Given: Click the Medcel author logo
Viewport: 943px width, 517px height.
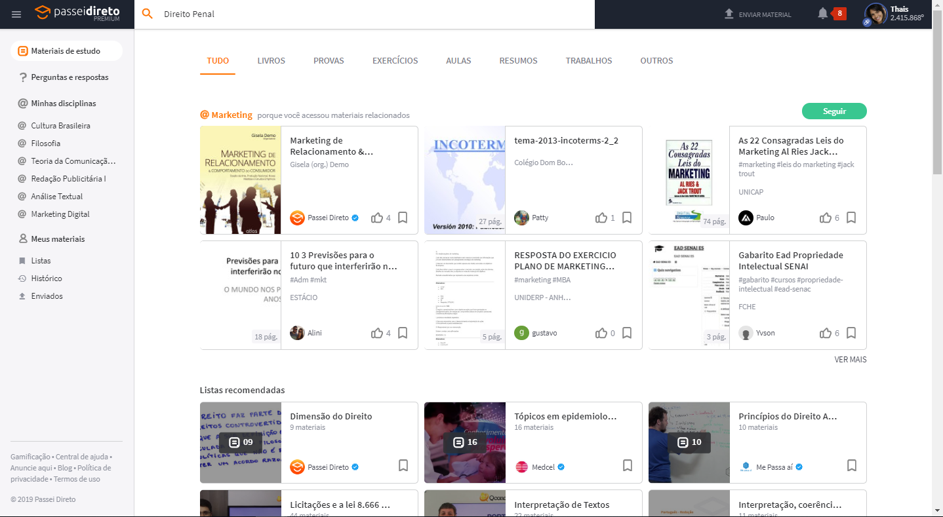Looking at the screenshot, I should pyautogui.click(x=521, y=467).
